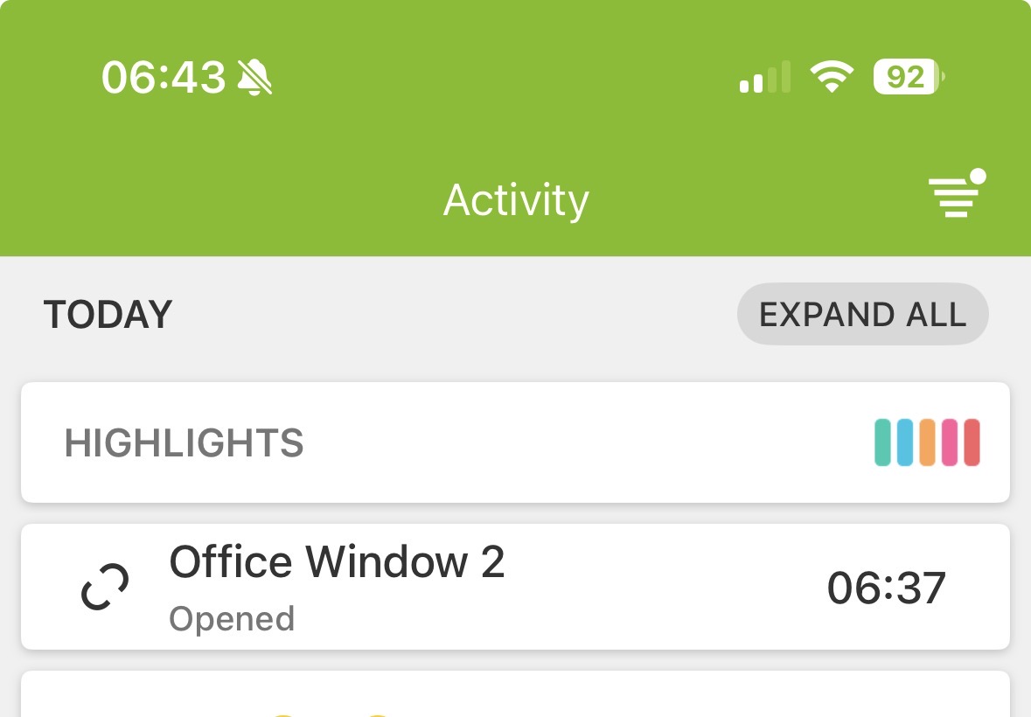Click the Opened status text
1031x717 pixels.
coord(232,619)
